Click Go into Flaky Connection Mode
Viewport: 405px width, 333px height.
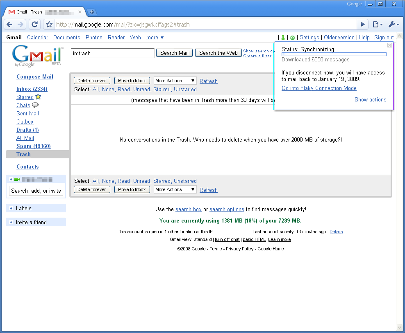click(319, 88)
